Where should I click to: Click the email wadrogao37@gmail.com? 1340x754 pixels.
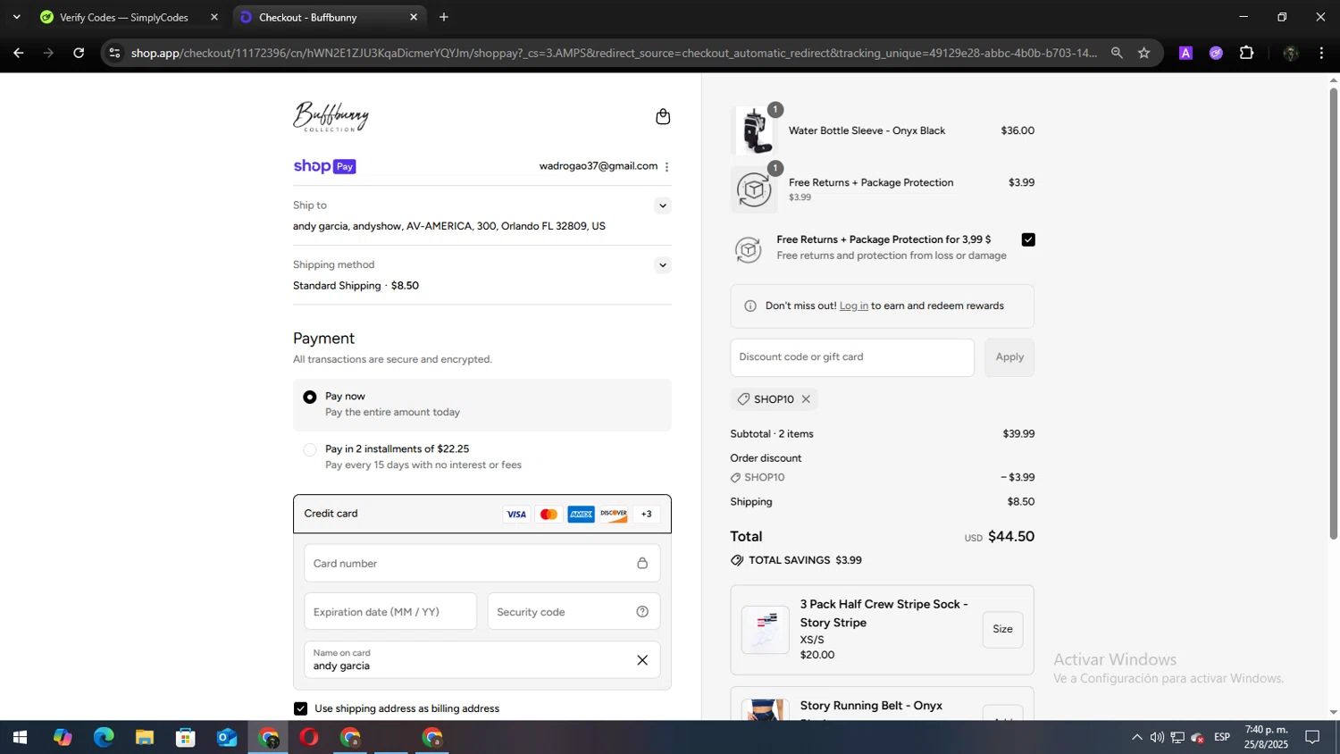(x=598, y=166)
